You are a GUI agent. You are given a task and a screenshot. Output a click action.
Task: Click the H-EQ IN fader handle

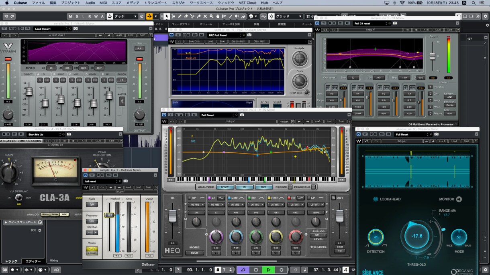point(173,216)
